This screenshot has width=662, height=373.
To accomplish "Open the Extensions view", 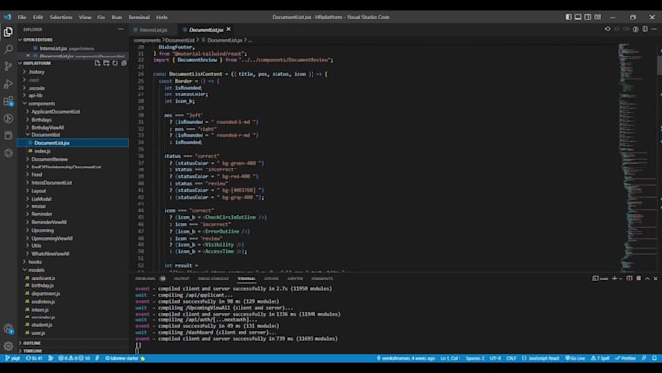I will pyautogui.click(x=8, y=101).
